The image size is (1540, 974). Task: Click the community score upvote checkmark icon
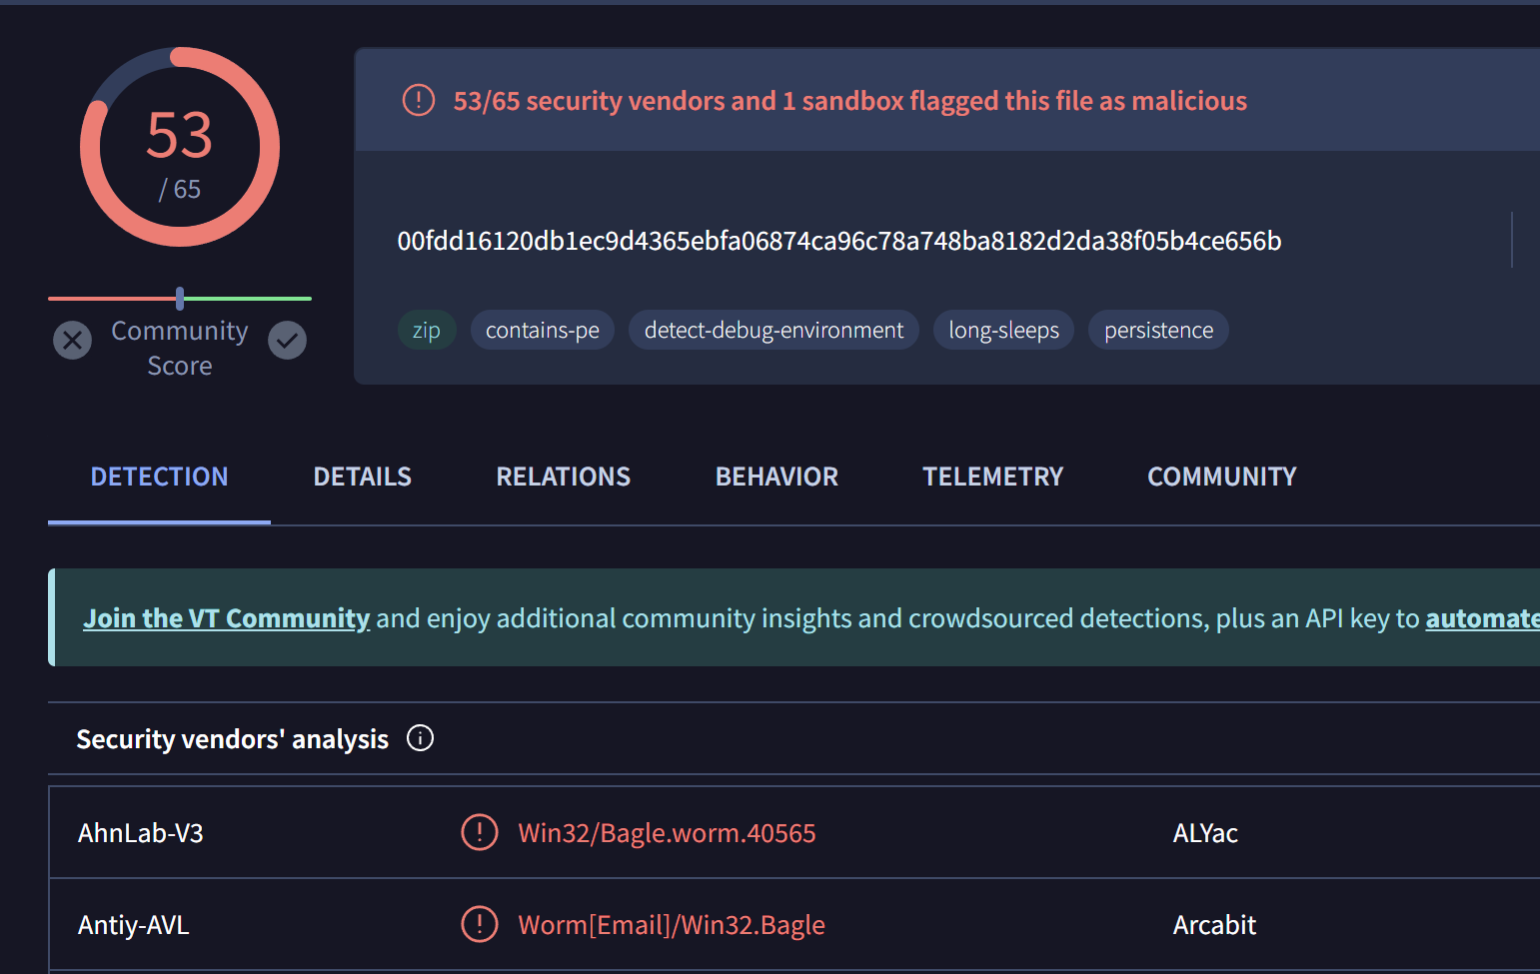[287, 341]
